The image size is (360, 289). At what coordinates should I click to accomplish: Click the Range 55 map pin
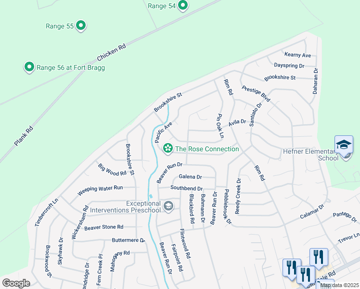point(81,26)
